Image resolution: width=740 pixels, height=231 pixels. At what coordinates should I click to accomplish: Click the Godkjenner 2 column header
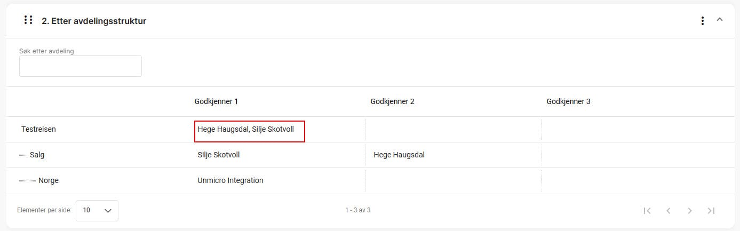(392, 101)
